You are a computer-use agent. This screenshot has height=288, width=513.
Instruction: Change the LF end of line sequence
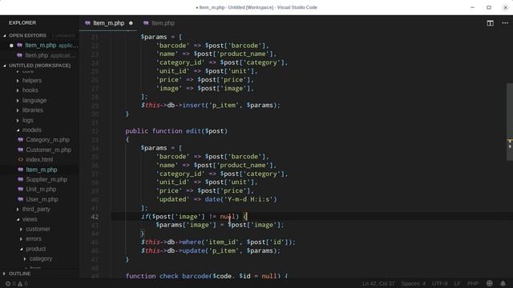click(457, 284)
